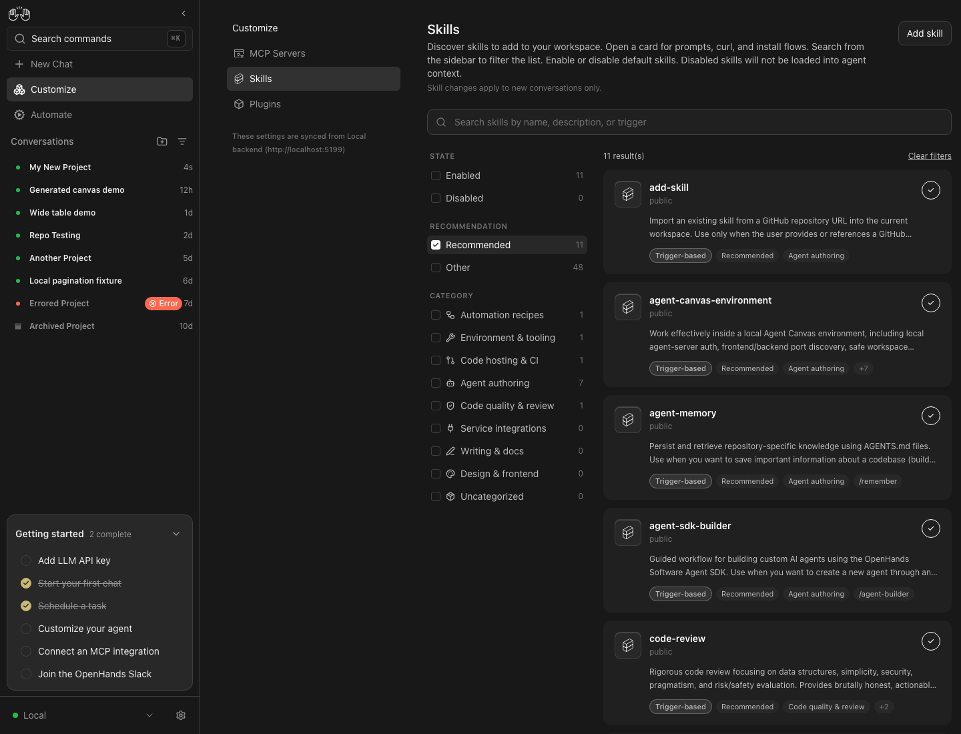Open the Archived Project conversation

click(x=99, y=326)
